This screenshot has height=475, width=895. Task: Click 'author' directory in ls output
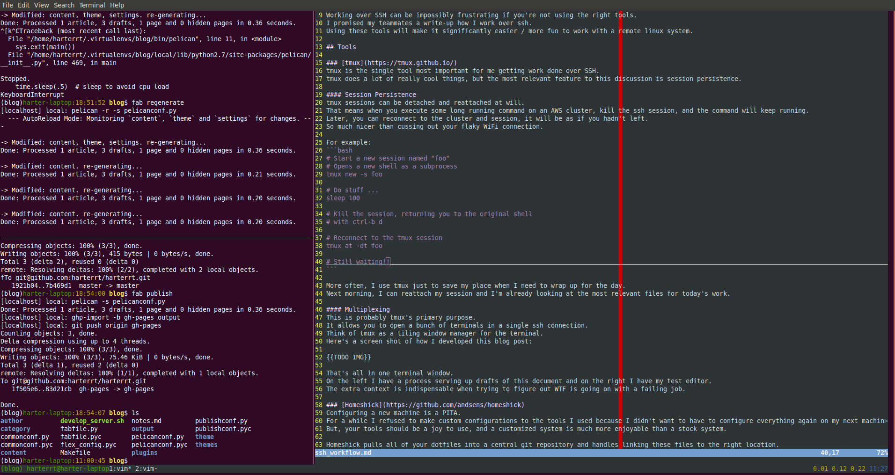12,421
